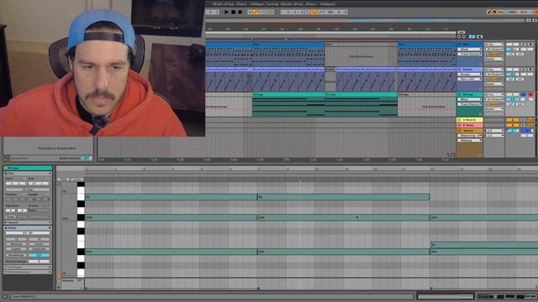538x302 pixels.
Task: Toggle Bass track Solo button
Action: pyautogui.click(x=523, y=44)
